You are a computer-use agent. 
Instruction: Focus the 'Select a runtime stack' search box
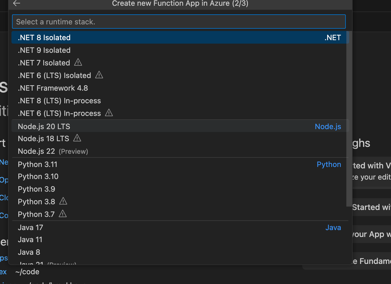(x=179, y=22)
